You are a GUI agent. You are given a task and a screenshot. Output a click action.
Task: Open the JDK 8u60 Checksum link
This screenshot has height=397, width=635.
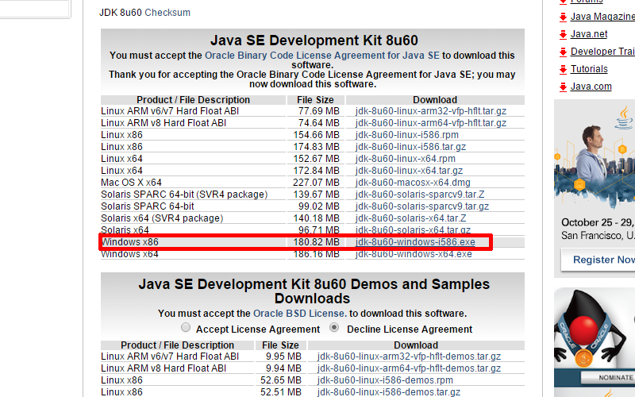click(x=167, y=13)
